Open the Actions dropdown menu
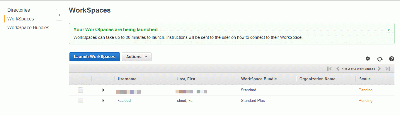The image size is (400, 115). (x=137, y=57)
